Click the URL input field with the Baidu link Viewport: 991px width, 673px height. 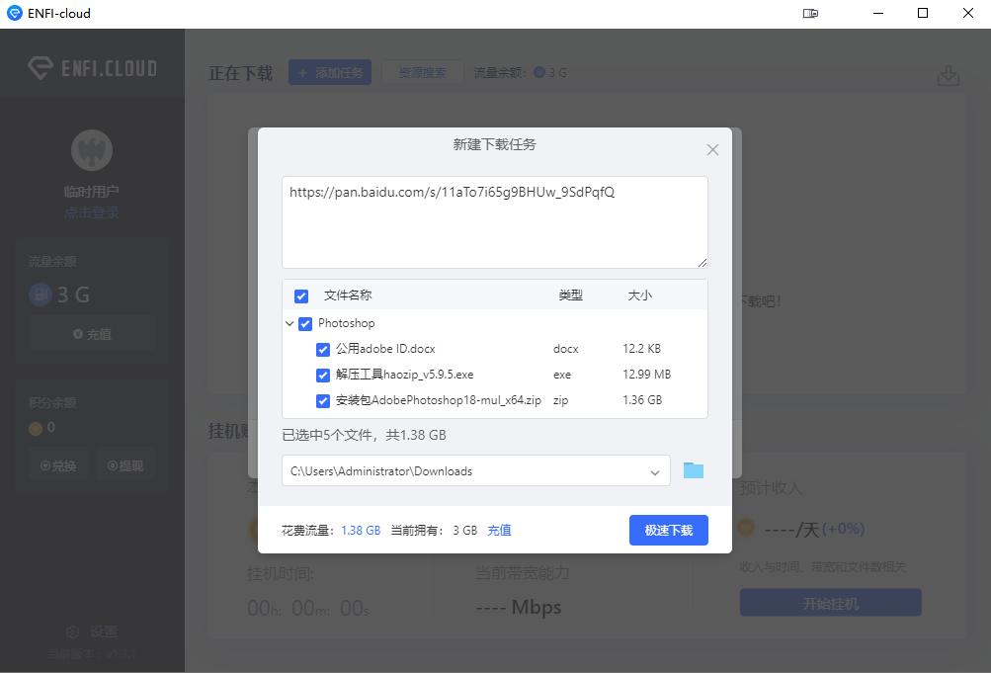pyautogui.click(x=494, y=219)
